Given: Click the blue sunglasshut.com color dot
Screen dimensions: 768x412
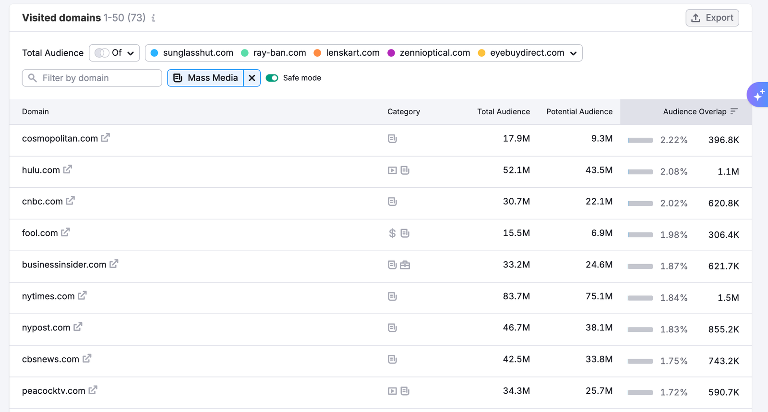Looking at the screenshot, I should 154,53.
